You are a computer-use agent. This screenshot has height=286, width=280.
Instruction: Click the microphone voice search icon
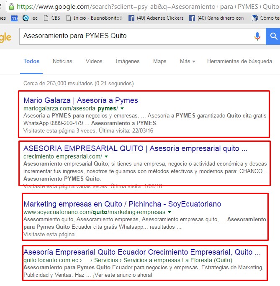pos(257,36)
